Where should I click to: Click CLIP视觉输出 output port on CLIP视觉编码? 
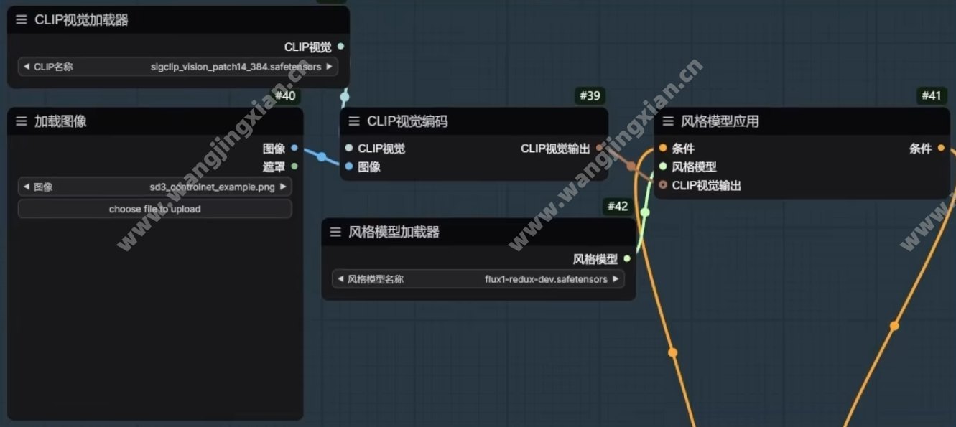pyautogui.click(x=599, y=149)
